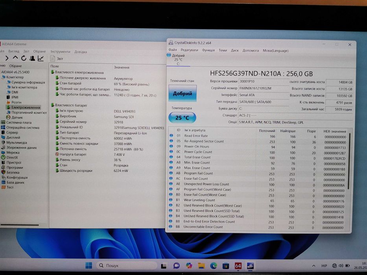Open the Вигляд menu in AIDA64

(14, 51)
